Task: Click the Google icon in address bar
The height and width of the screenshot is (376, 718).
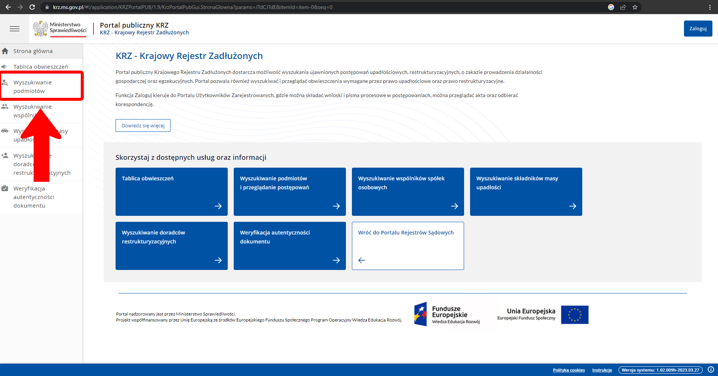Action: (x=611, y=7)
